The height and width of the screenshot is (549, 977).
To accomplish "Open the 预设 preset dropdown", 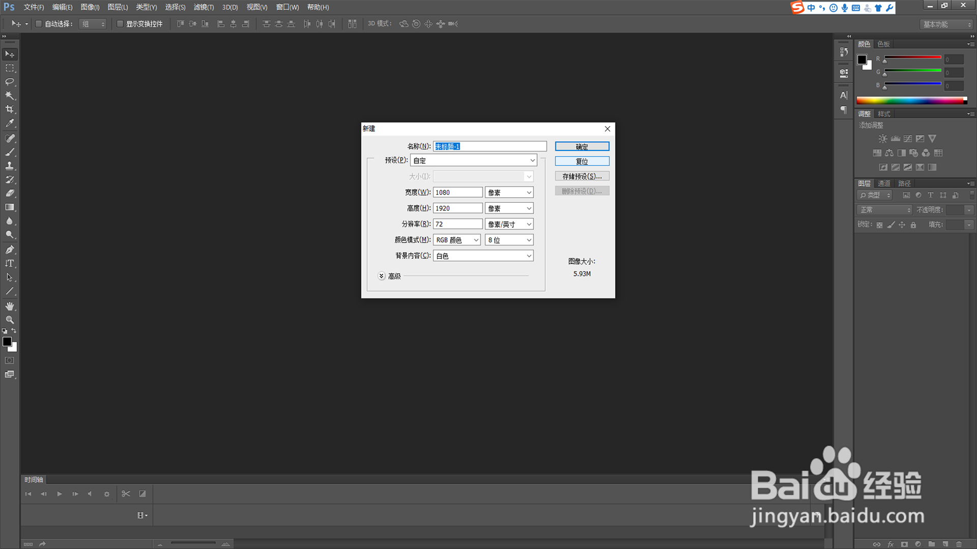I will click(x=473, y=160).
